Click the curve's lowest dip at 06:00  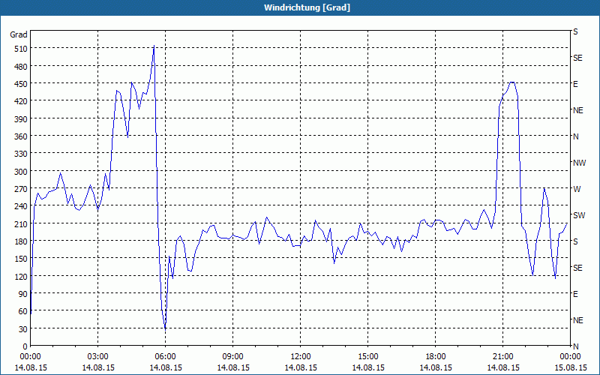pos(165,328)
